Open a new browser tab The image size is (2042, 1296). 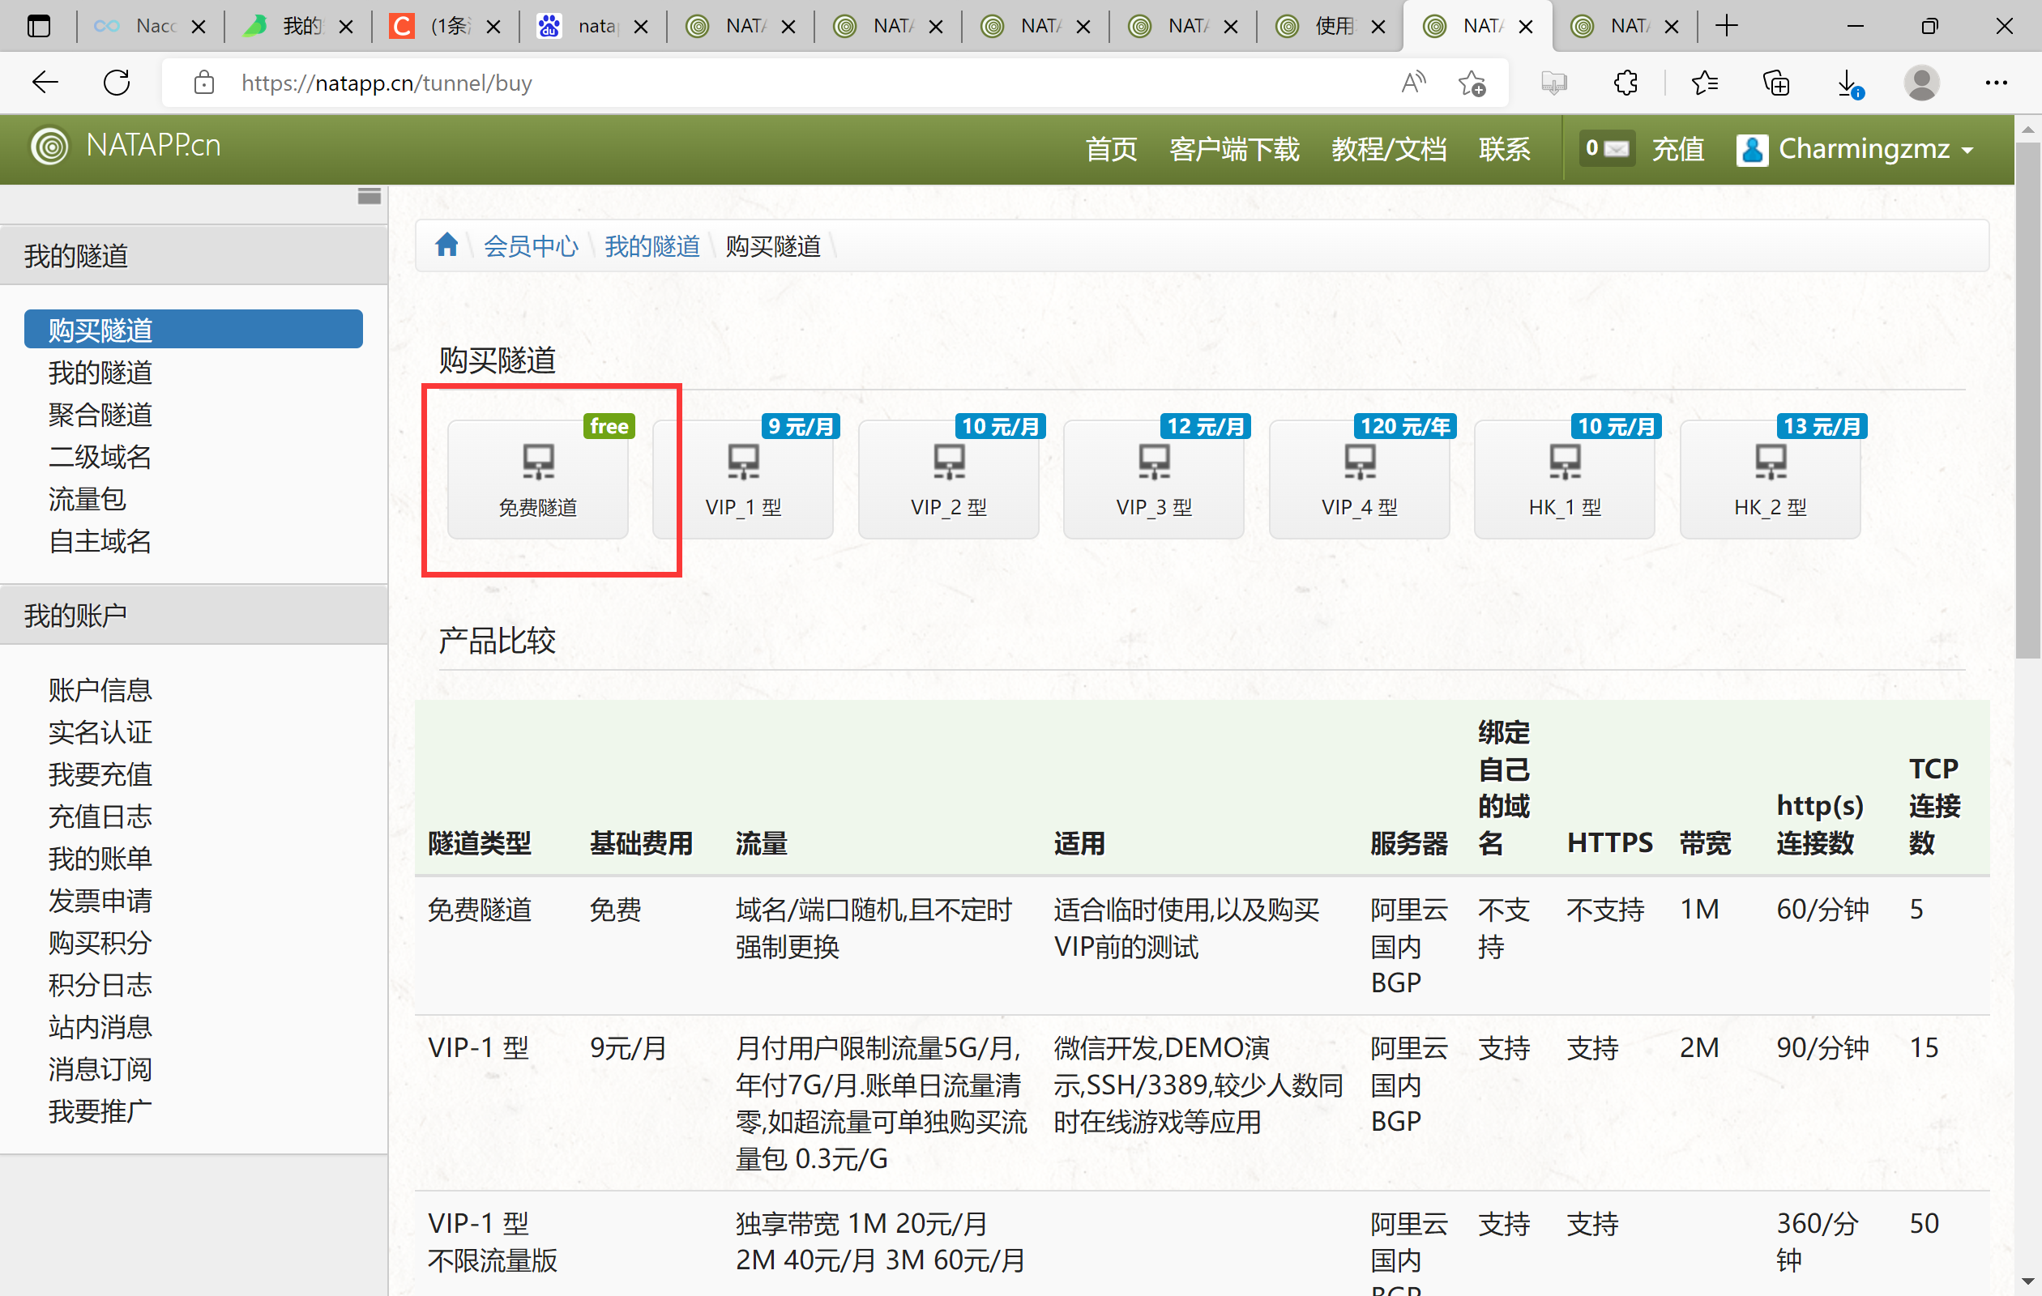click(x=1726, y=26)
